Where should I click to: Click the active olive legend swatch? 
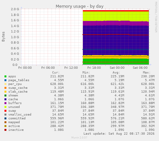point(5,126)
